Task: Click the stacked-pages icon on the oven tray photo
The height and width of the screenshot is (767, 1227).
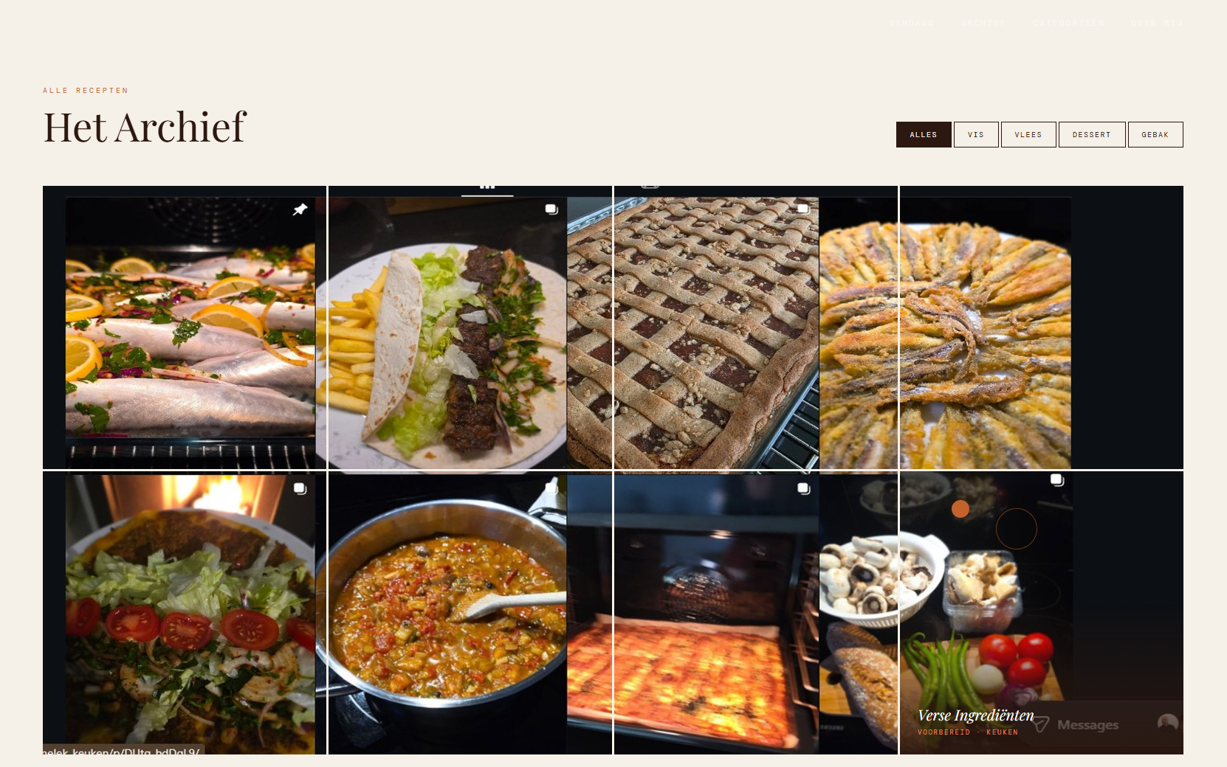Action: tap(804, 488)
